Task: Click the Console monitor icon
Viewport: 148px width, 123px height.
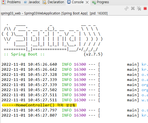Action: pyautogui.click(x=69, y=2)
